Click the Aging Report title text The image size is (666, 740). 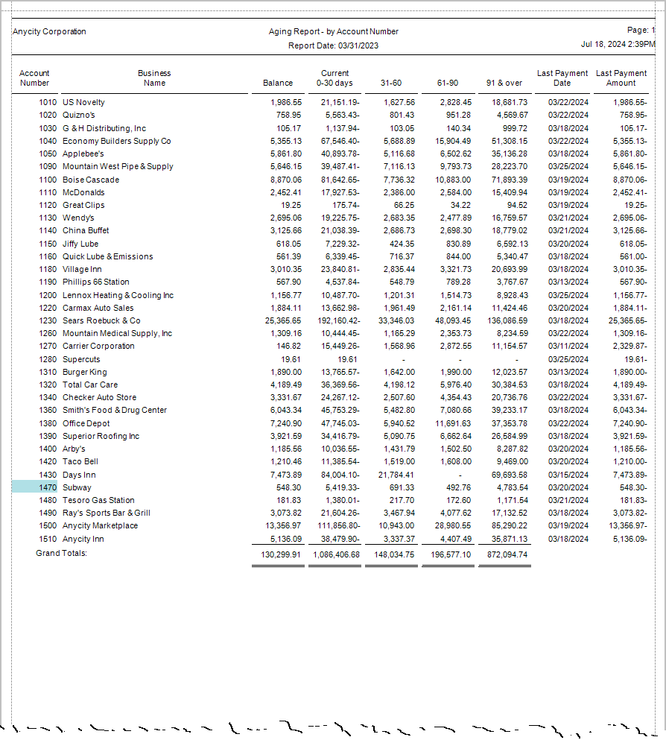334,31
